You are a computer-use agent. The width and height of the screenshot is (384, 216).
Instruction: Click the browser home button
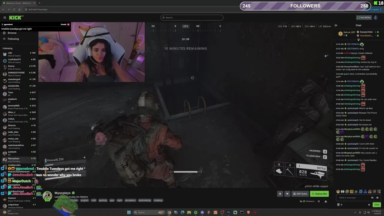click(x=19, y=9)
